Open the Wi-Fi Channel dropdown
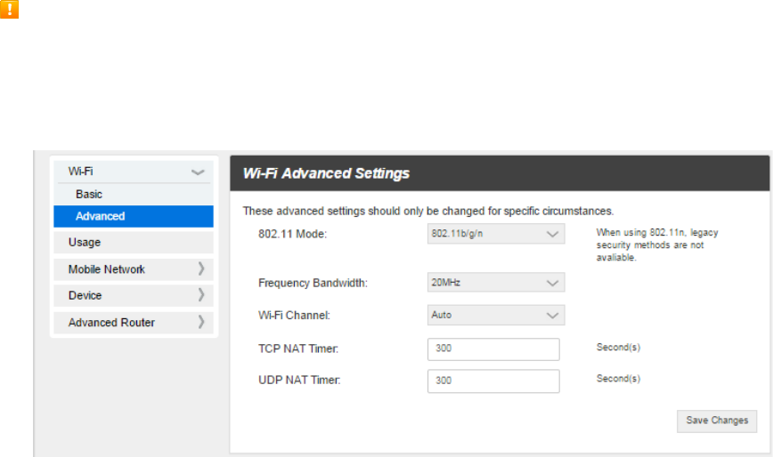773x457 pixels. [496, 315]
